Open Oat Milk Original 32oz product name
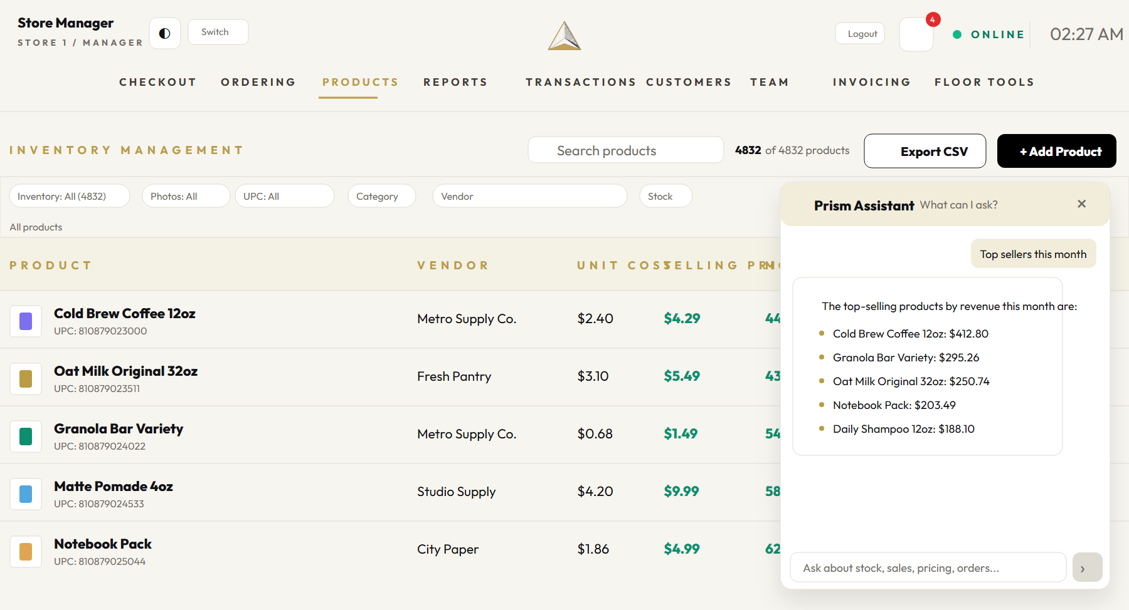 [125, 371]
